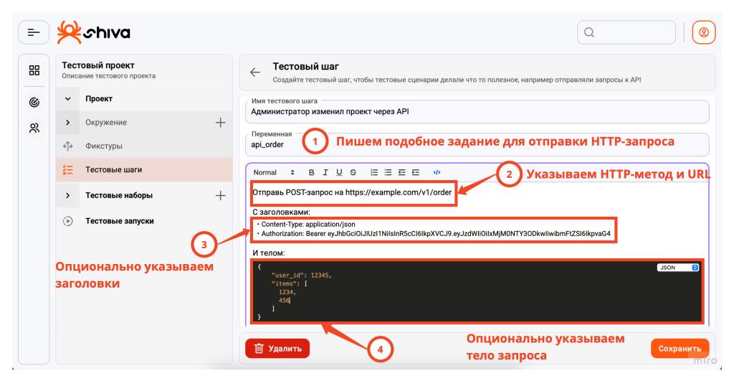
Task: Open Окружение menu item
Action: point(106,122)
